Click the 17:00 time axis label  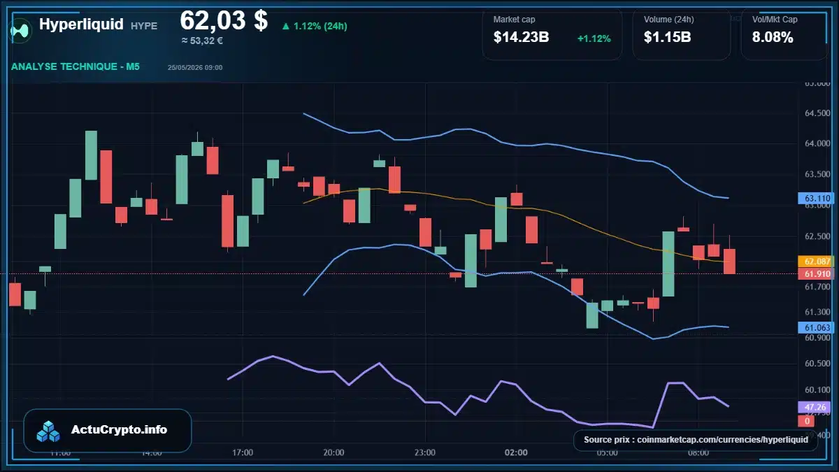[243, 452]
